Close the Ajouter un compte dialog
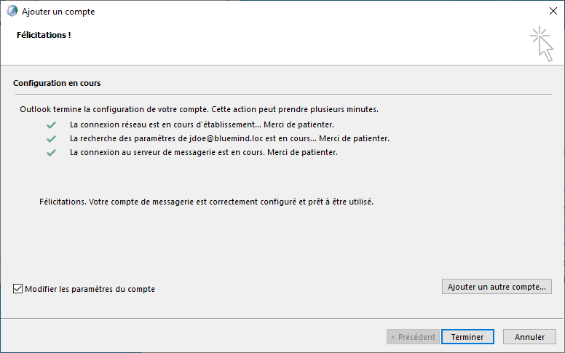The image size is (565, 353). coord(553,12)
